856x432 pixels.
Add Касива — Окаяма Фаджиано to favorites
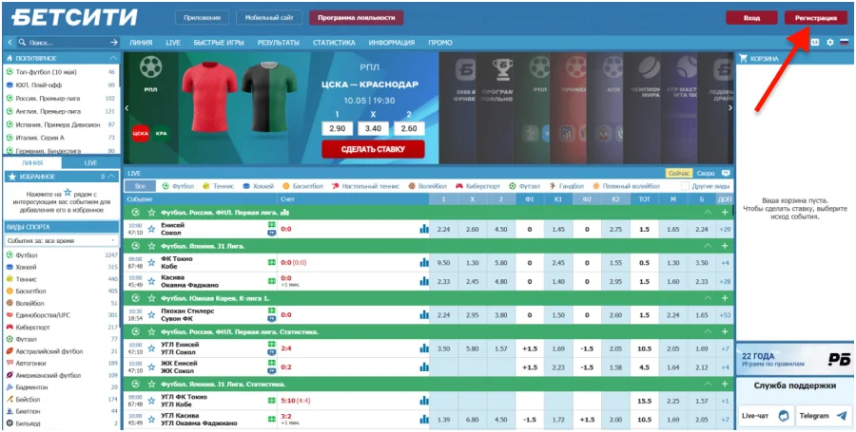(151, 281)
